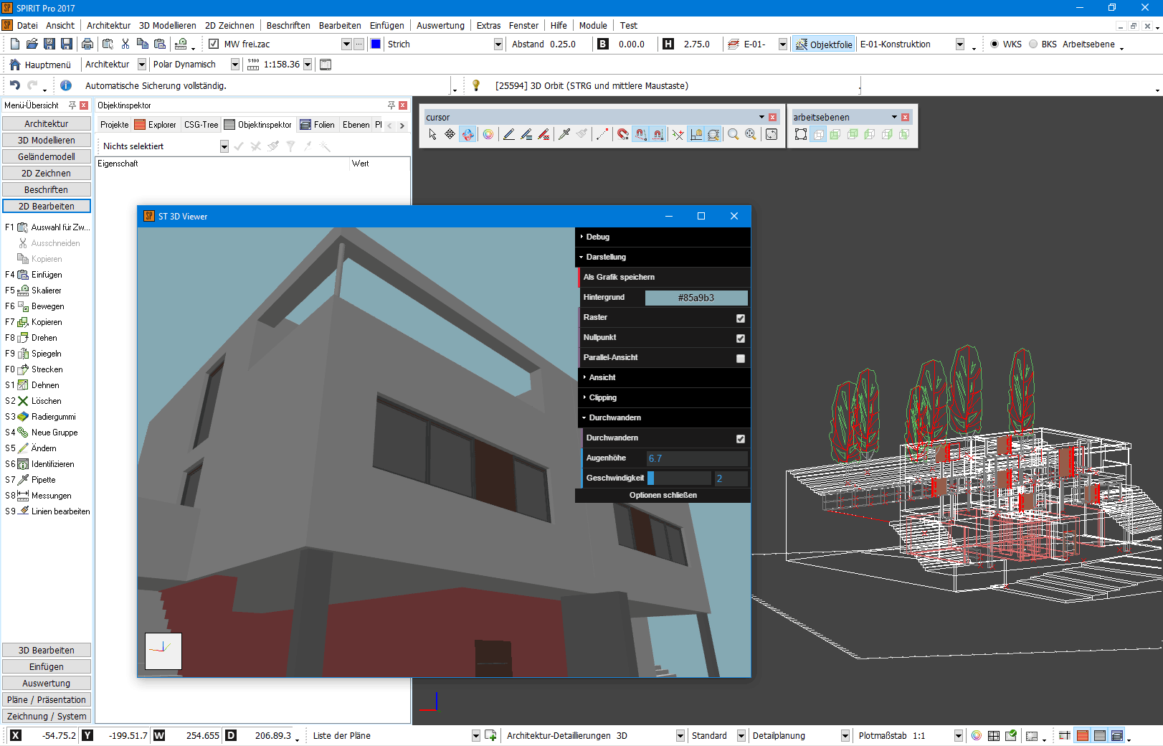The width and height of the screenshot is (1163, 746).
Task: Click the Messungen measurement icon
Action: [23, 496]
